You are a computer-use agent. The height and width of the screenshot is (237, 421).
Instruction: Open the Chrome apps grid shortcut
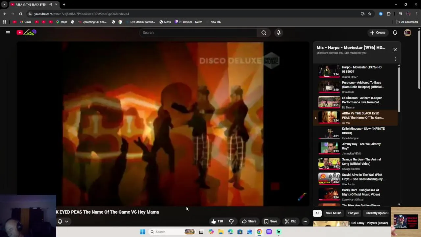[x=4, y=22]
